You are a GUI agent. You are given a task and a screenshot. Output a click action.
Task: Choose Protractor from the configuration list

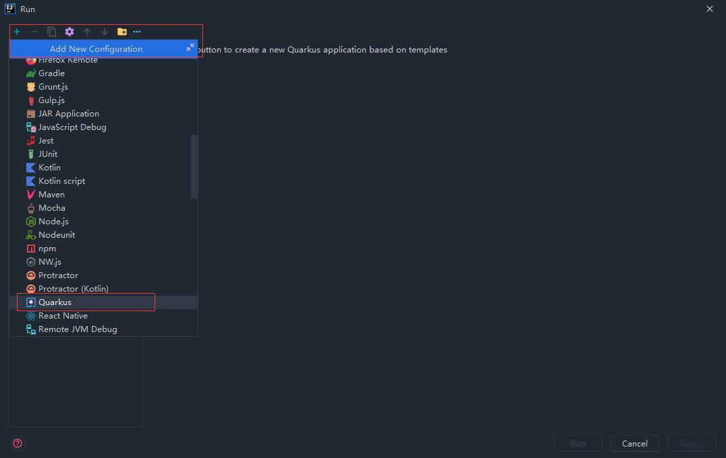coord(104,275)
